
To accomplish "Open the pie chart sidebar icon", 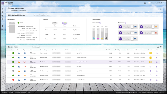I will [x=3, y=16].
